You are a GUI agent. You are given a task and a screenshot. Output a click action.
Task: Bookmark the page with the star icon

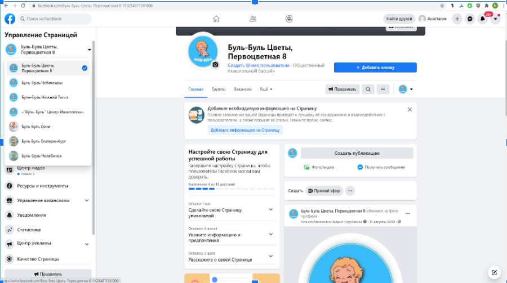(442, 6)
